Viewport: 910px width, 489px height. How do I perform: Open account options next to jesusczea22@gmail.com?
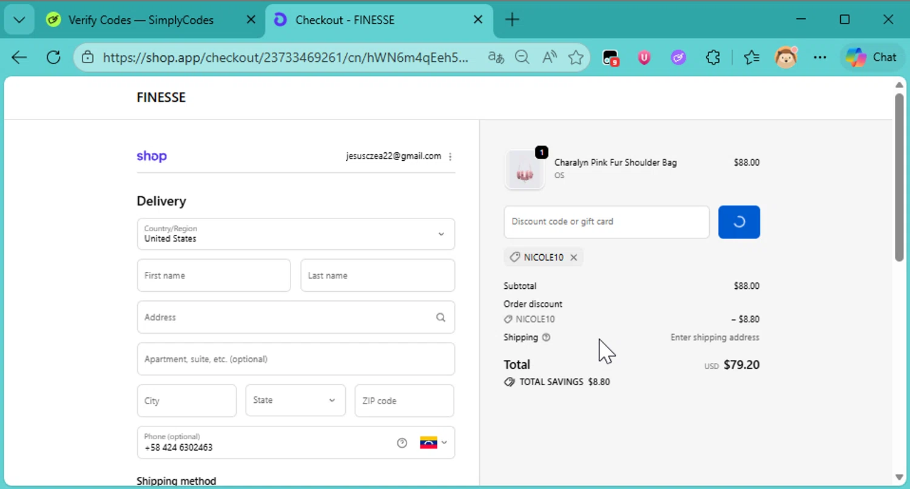(450, 157)
